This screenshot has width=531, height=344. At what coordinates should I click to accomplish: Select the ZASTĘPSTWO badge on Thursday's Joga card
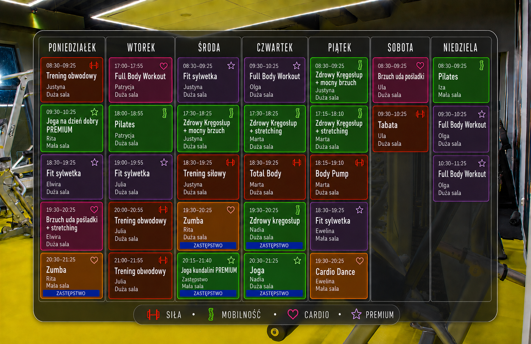pos(274,293)
